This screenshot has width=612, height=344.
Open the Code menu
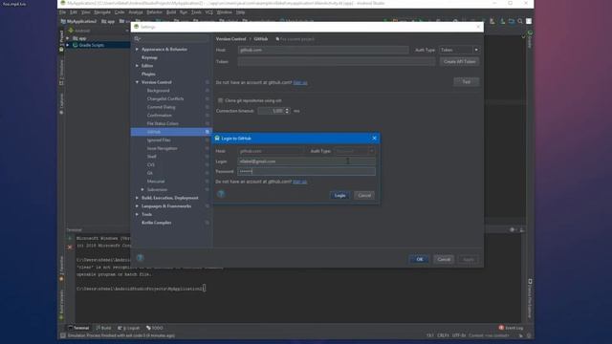(120, 12)
